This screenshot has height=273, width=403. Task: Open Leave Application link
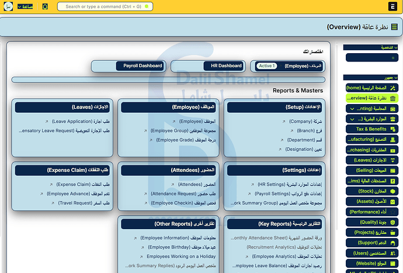click(x=81, y=122)
